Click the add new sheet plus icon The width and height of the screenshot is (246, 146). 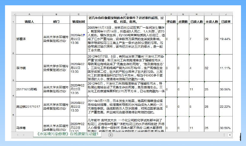(x=111, y=135)
